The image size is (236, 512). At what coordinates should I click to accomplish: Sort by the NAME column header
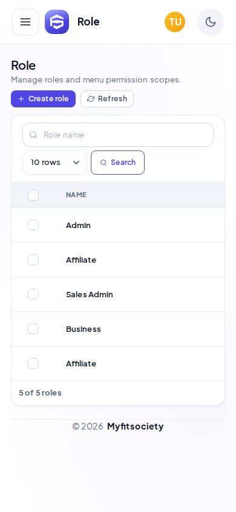(76, 195)
